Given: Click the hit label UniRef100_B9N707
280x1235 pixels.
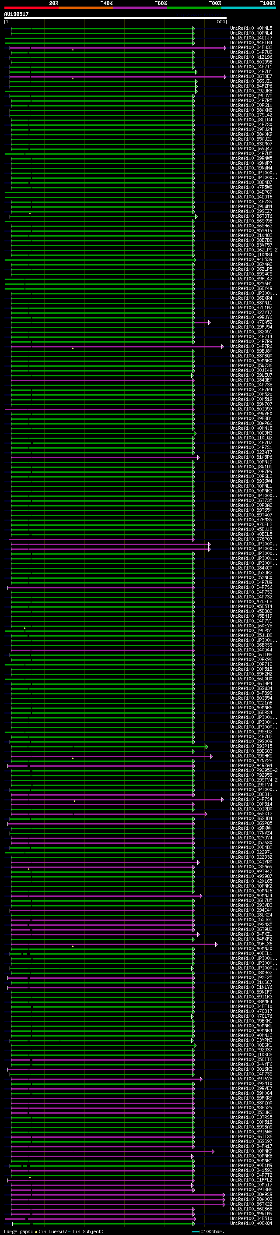Looking at the screenshot, I should pos(251,404).
